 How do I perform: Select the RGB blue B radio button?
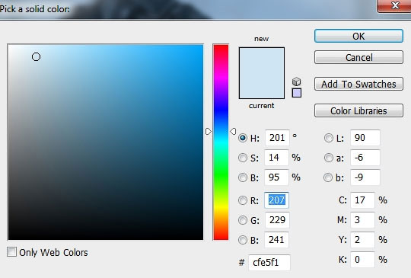[x=243, y=240]
